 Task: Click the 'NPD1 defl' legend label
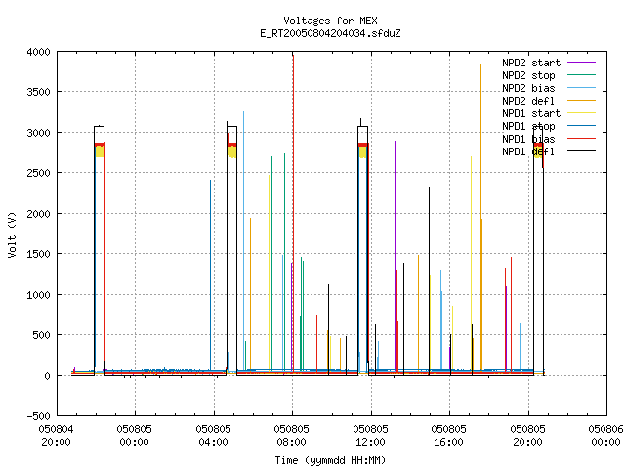[x=528, y=152]
